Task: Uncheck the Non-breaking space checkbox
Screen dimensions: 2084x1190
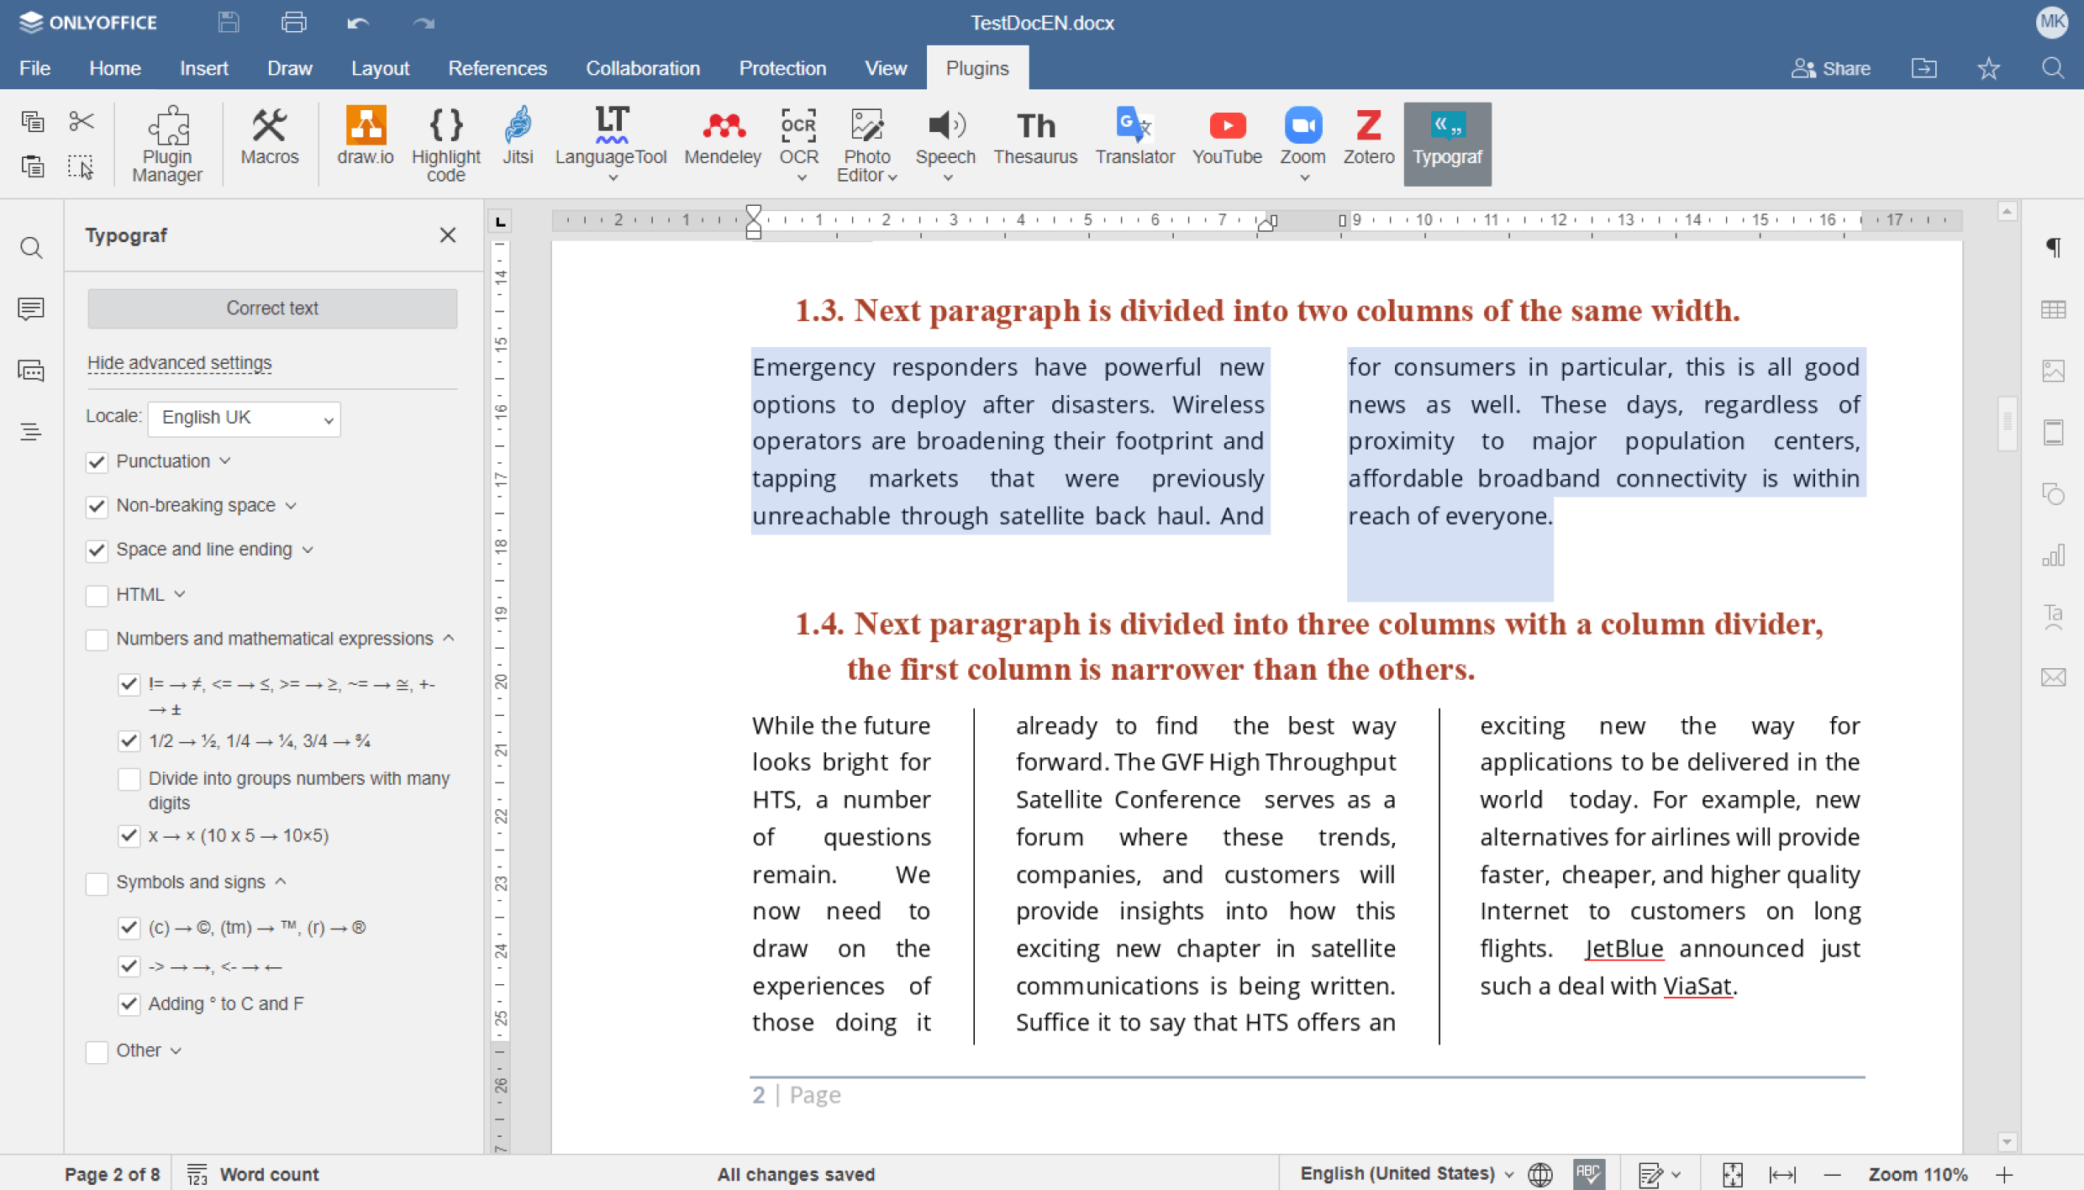Action: pyautogui.click(x=97, y=506)
